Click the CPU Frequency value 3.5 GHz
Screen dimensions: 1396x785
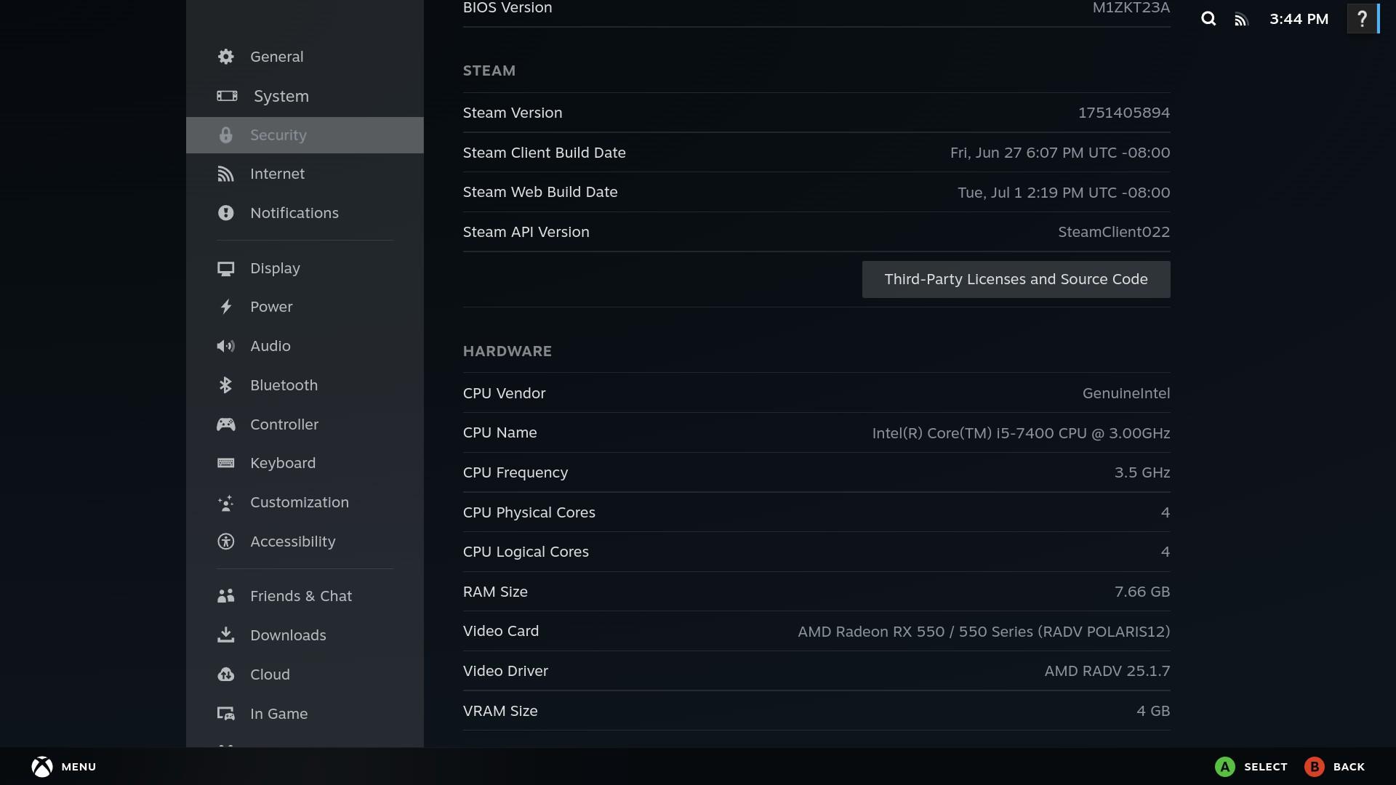tap(1142, 472)
